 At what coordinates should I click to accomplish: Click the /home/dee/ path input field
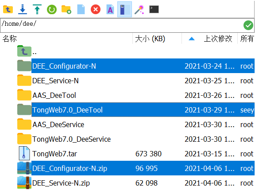121,25
